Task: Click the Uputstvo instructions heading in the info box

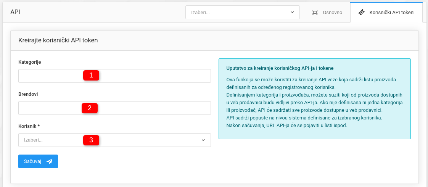Action: [280, 68]
